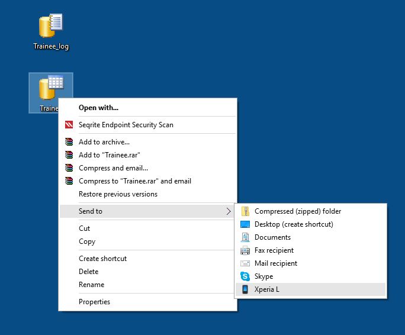Click the Skype logo icon
This screenshot has height=335, width=405.
[x=245, y=276]
